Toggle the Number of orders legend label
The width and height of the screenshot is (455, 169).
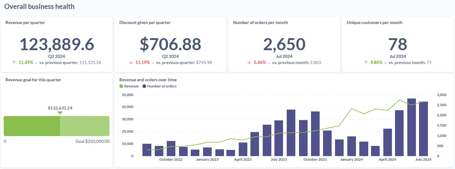(162, 86)
